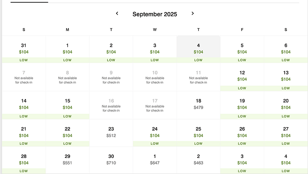Viewport: 308px width, 174px height.
Task: Click the September 2025 month heading
Action: tap(155, 14)
